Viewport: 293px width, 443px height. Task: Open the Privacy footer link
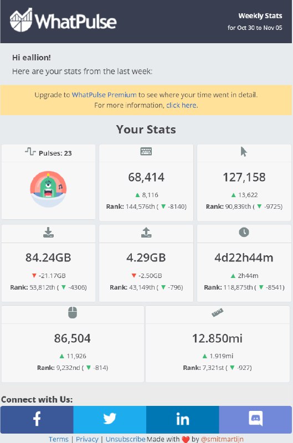[87, 439]
